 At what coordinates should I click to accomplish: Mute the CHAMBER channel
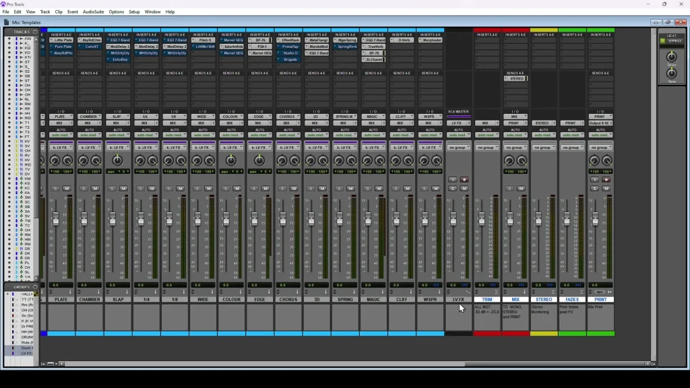[95, 189]
